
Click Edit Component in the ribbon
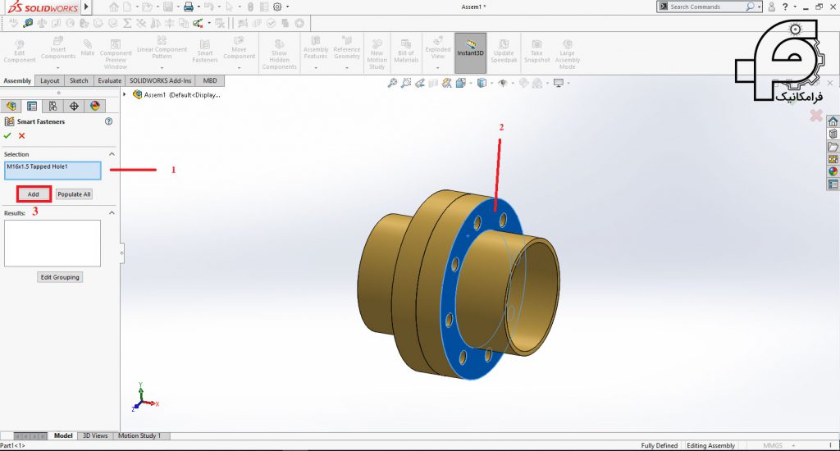(20, 51)
